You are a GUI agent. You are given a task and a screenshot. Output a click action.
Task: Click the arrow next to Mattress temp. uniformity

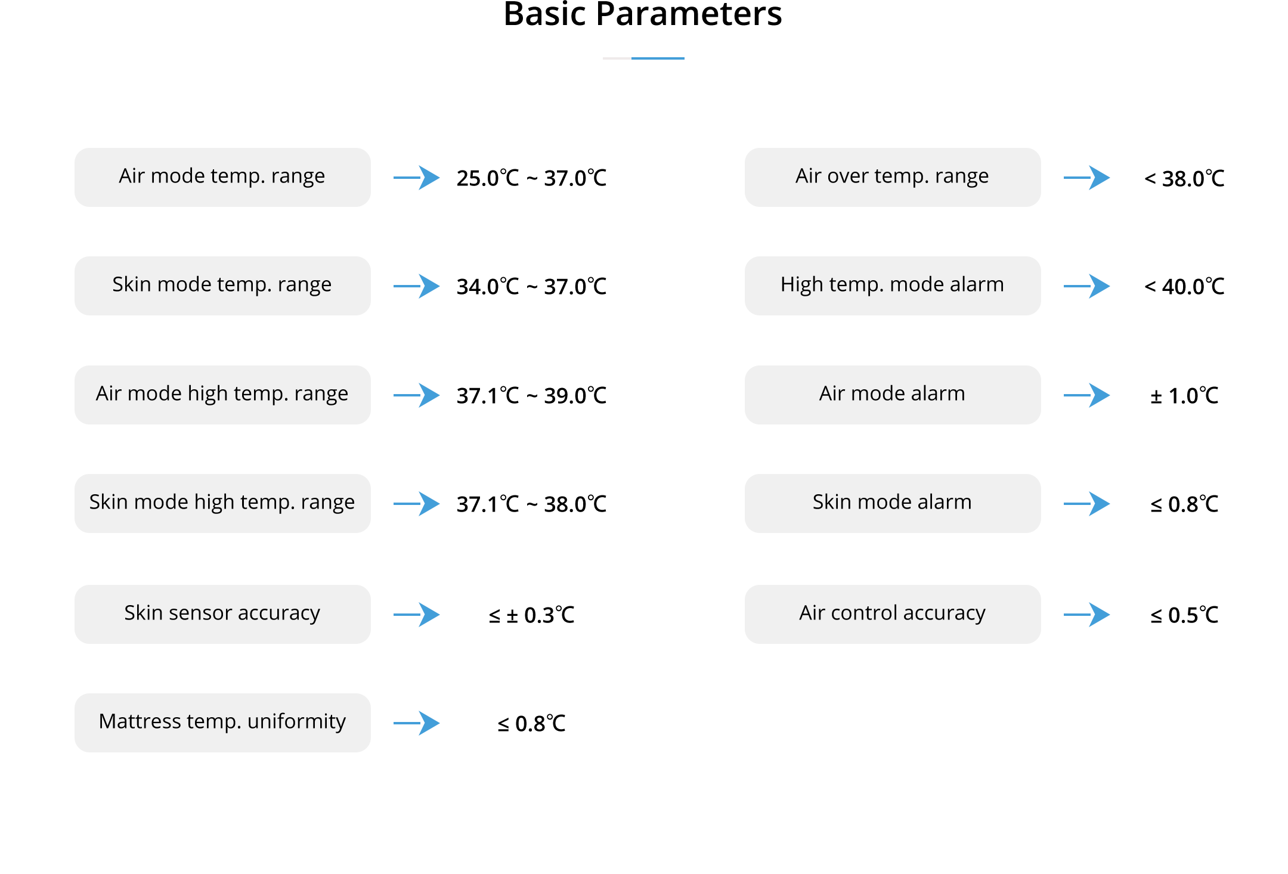[x=417, y=723]
